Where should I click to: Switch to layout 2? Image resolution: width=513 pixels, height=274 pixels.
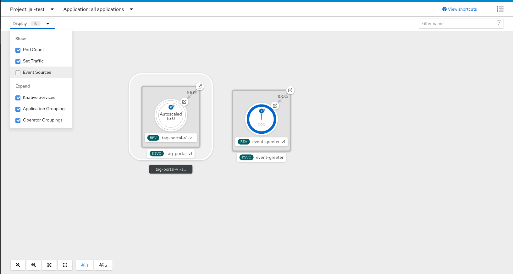click(x=103, y=265)
